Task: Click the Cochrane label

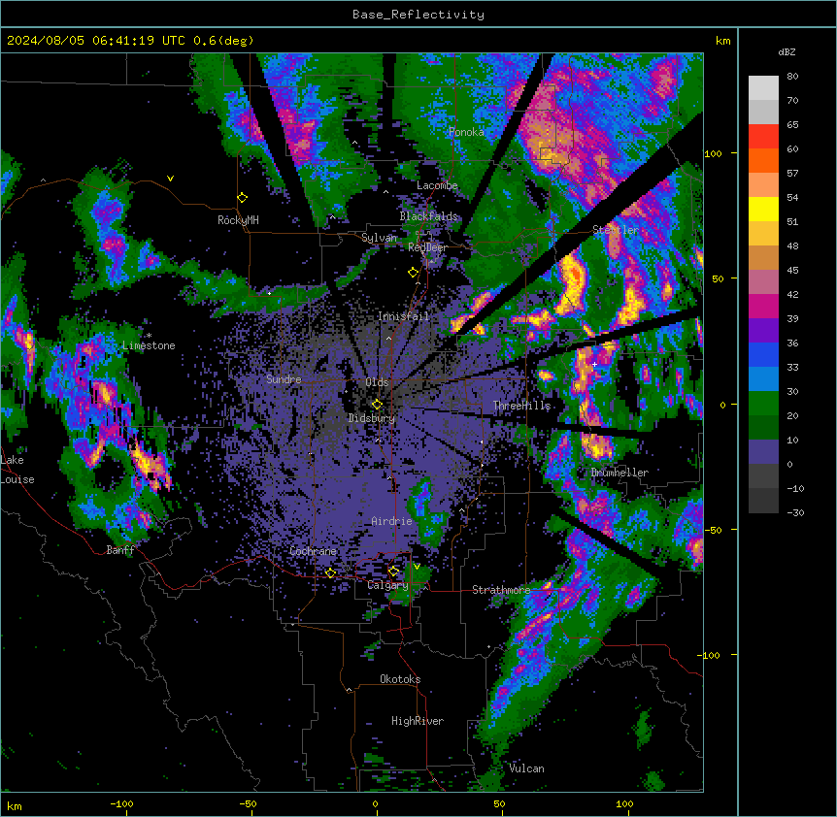Action: tap(313, 551)
